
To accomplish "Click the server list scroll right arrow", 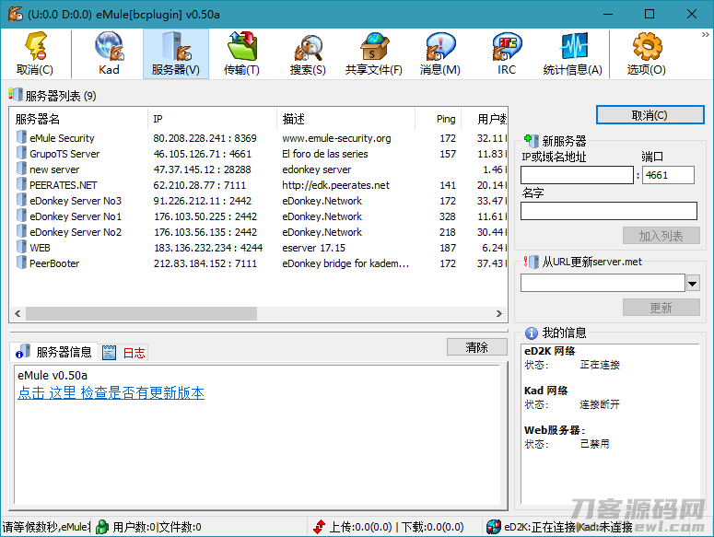I will click(499, 313).
